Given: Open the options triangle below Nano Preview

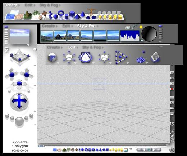Looking at the screenshot, I should [28, 45].
